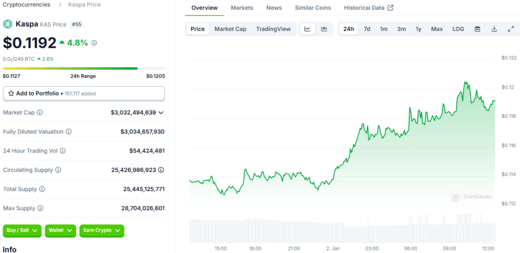Select the Price chart toggle
The width and height of the screenshot is (520, 253).
pyautogui.click(x=198, y=29)
